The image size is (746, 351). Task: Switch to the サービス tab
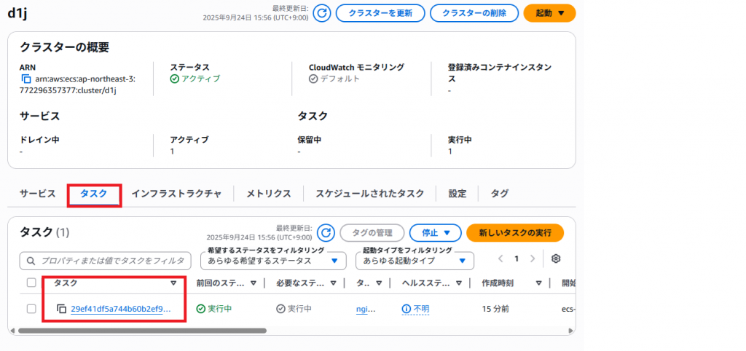coord(38,194)
